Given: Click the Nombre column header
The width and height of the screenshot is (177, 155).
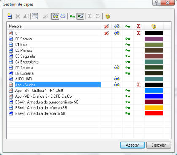Looking at the screenshot, I should [x=54, y=26].
